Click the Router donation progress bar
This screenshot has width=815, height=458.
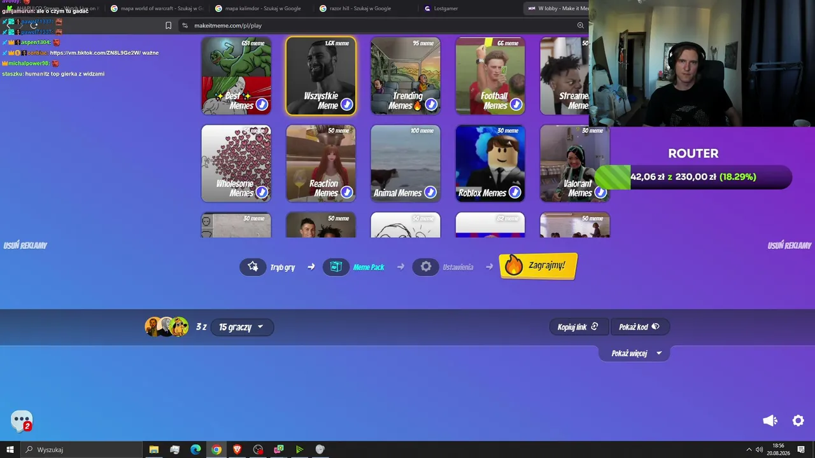point(693,177)
